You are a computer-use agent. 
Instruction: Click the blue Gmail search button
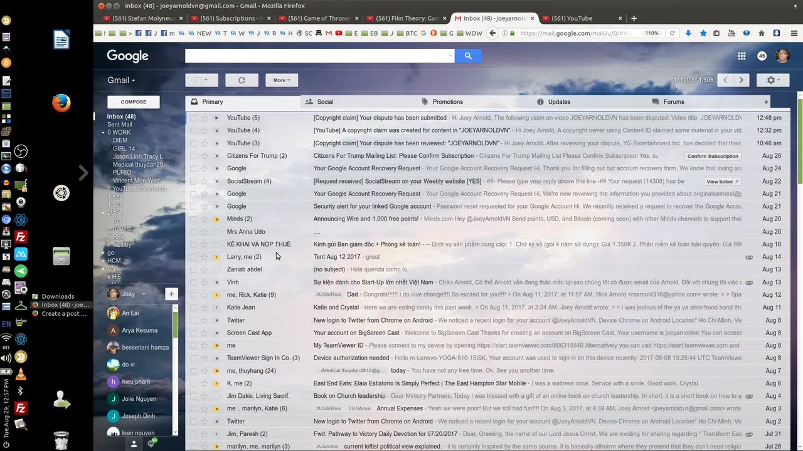[468, 56]
